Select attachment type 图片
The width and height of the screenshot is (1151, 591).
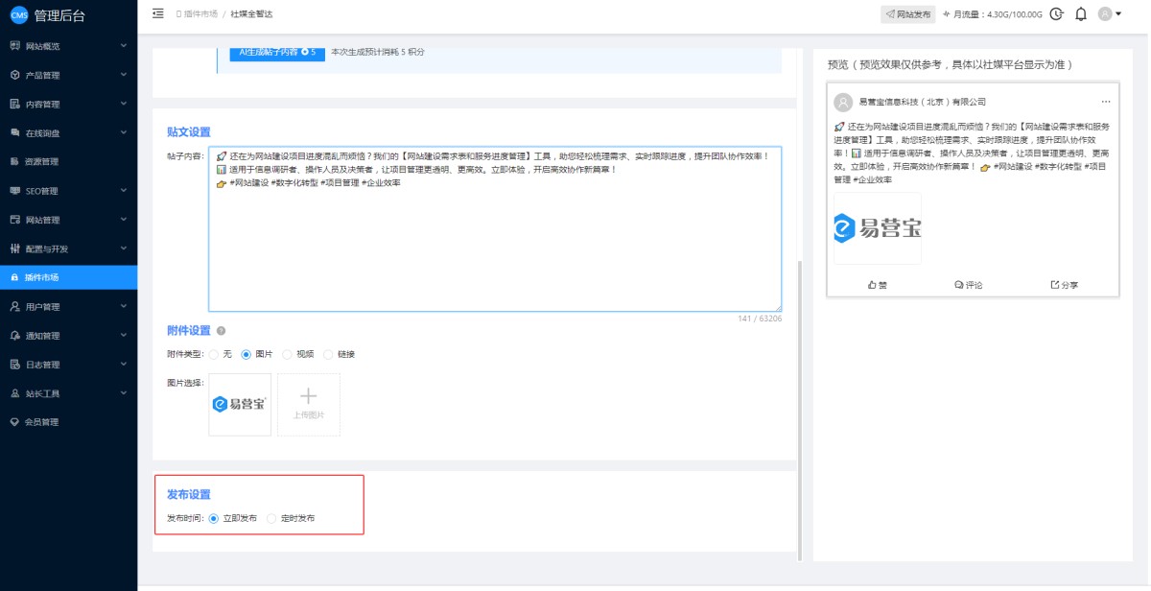coord(246,354)
